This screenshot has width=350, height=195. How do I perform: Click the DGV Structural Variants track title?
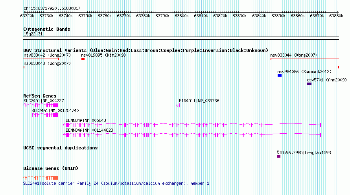(146, 50)
